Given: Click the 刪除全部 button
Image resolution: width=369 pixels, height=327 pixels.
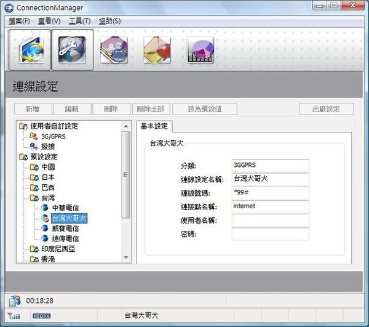Looking at the screenshot, I should (151, 109).
